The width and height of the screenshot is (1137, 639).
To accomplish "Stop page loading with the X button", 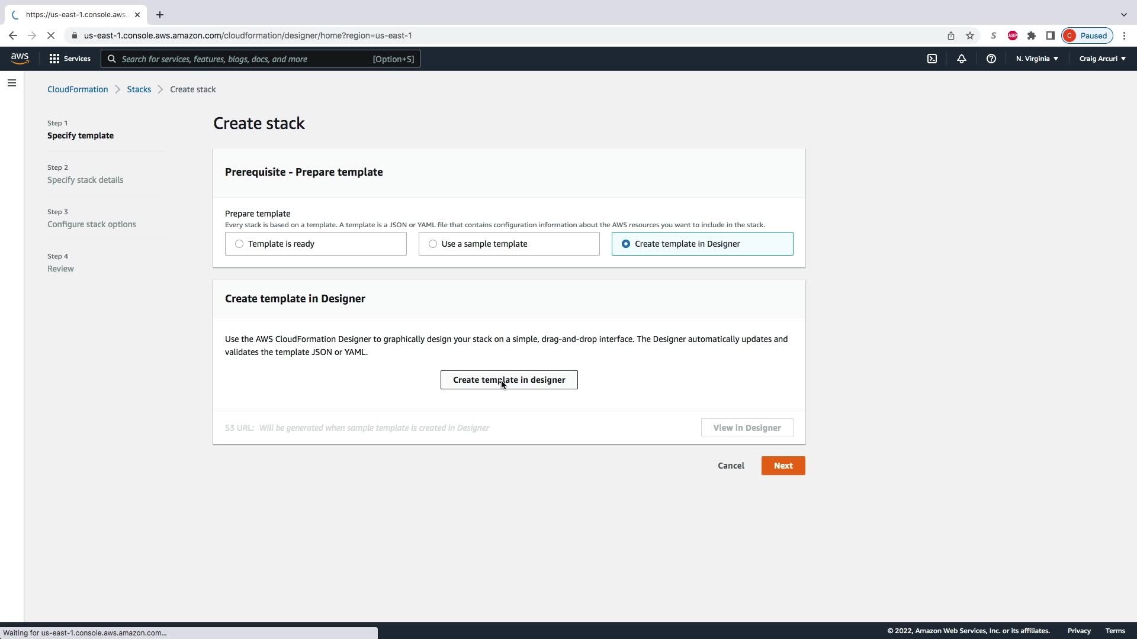I will pos(51,35).
